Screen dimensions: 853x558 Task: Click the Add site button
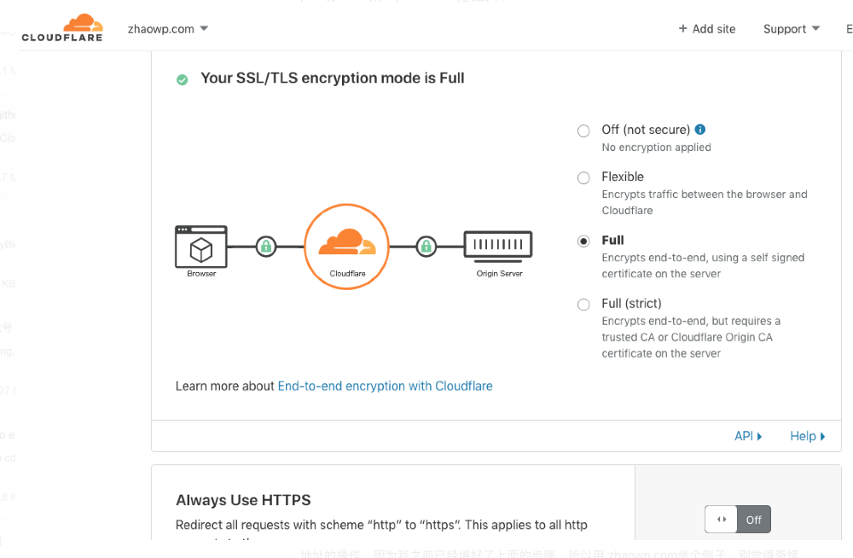point(706,29)
